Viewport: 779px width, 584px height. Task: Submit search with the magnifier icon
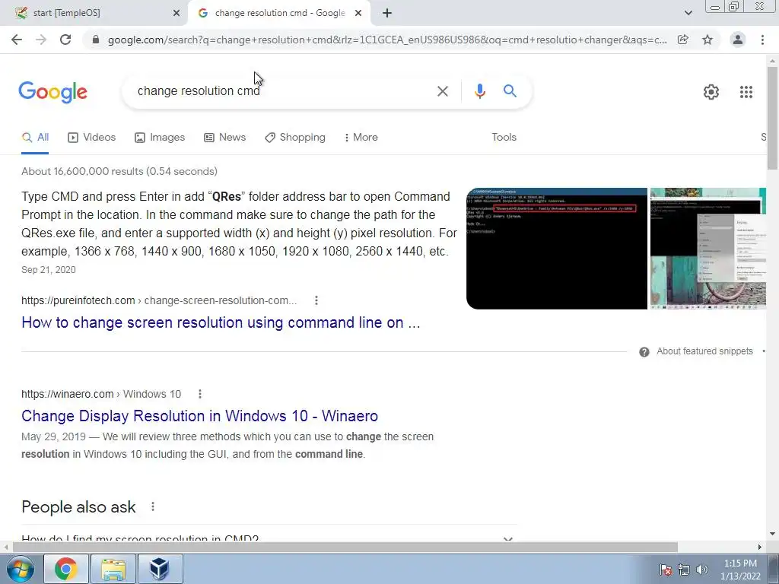[x=510, y=91]
